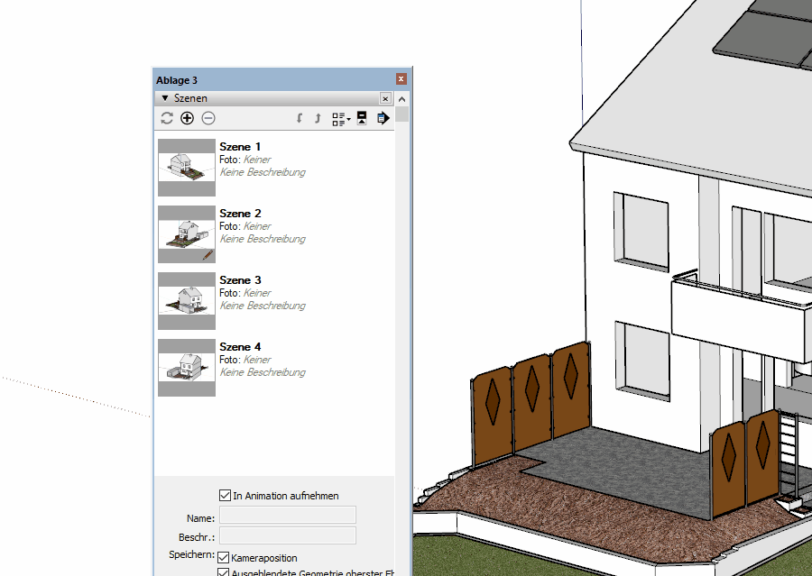812x576 pixels.
Task: Toggle Ausgeblendete Geometrie checkbox
Action: click(224, 571)
